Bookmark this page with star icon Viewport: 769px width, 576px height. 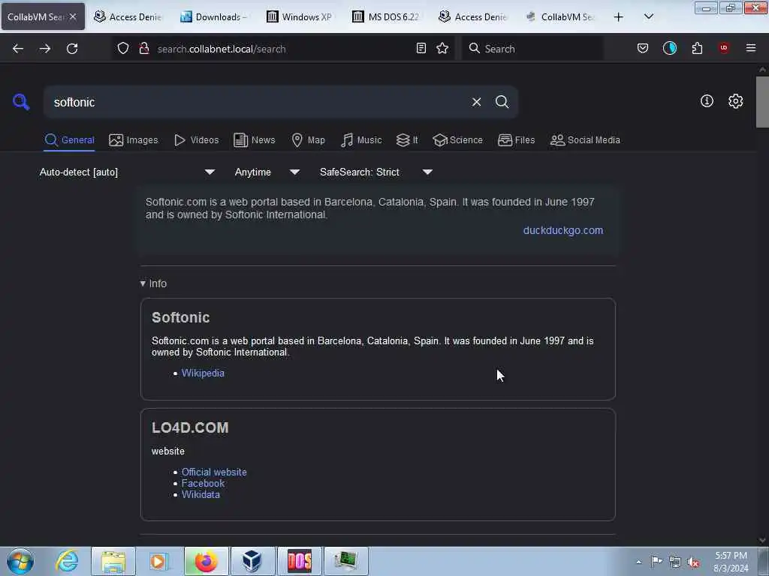click(x=442, y=48)
